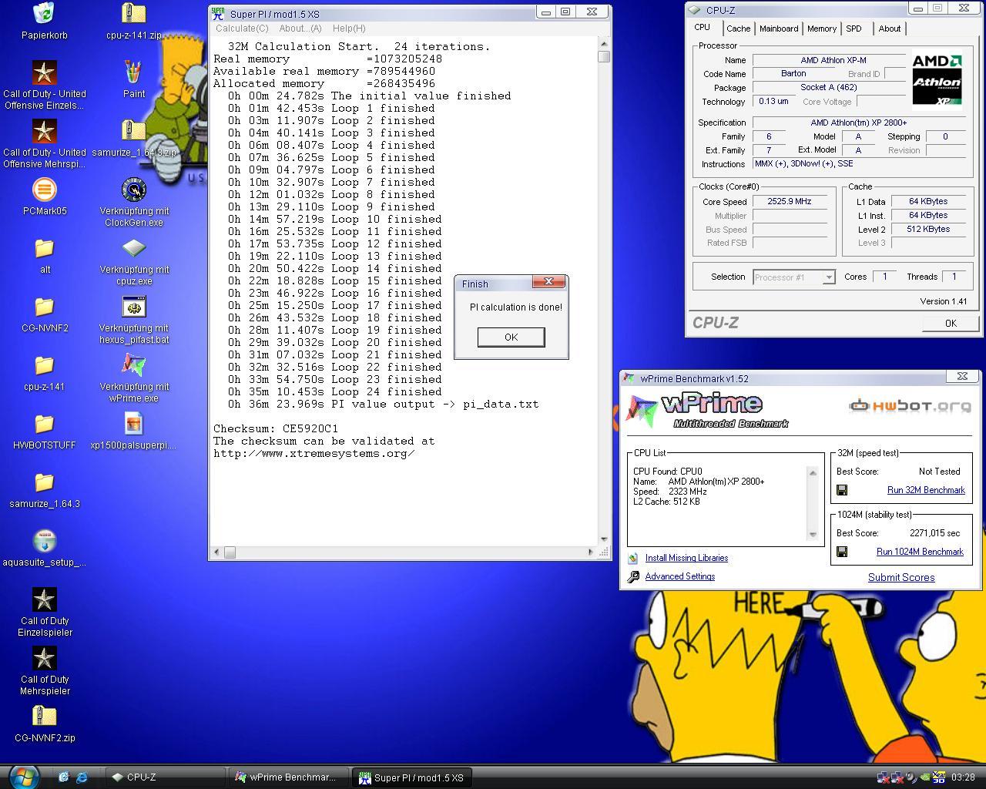
Task: Switch to CPU-Z from the taskbar
Action: [x=166, y=777]
